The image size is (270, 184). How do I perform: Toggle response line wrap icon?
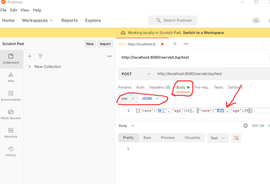[236, 138]
